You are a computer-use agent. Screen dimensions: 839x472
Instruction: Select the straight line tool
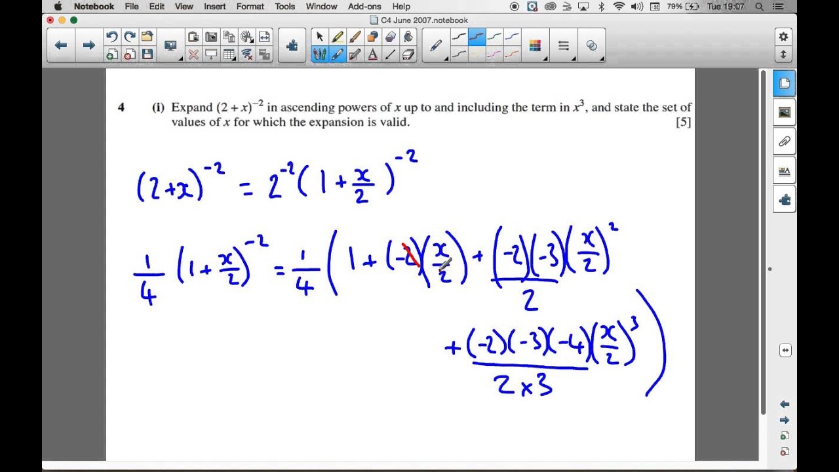pos(390,54)
